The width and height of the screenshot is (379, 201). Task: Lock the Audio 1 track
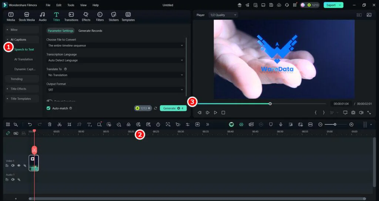pos(7,180)
